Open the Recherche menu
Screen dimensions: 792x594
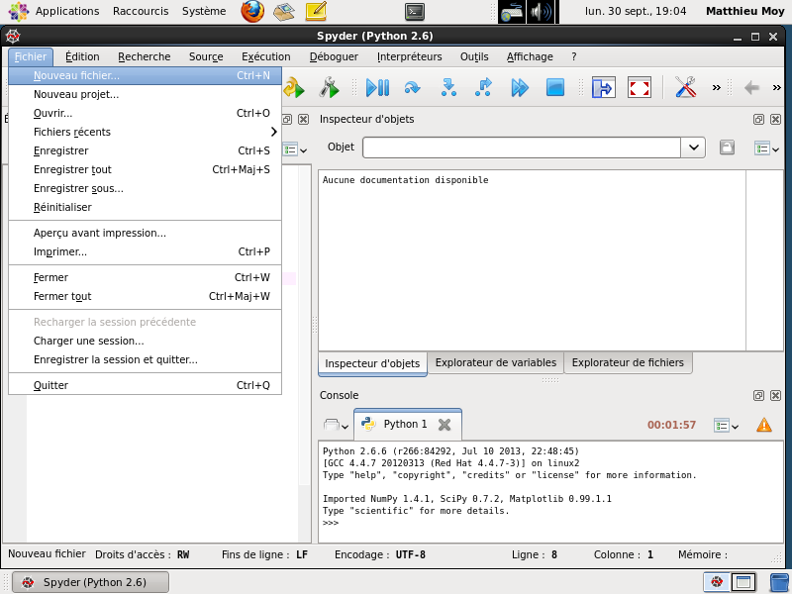(145, 56)
